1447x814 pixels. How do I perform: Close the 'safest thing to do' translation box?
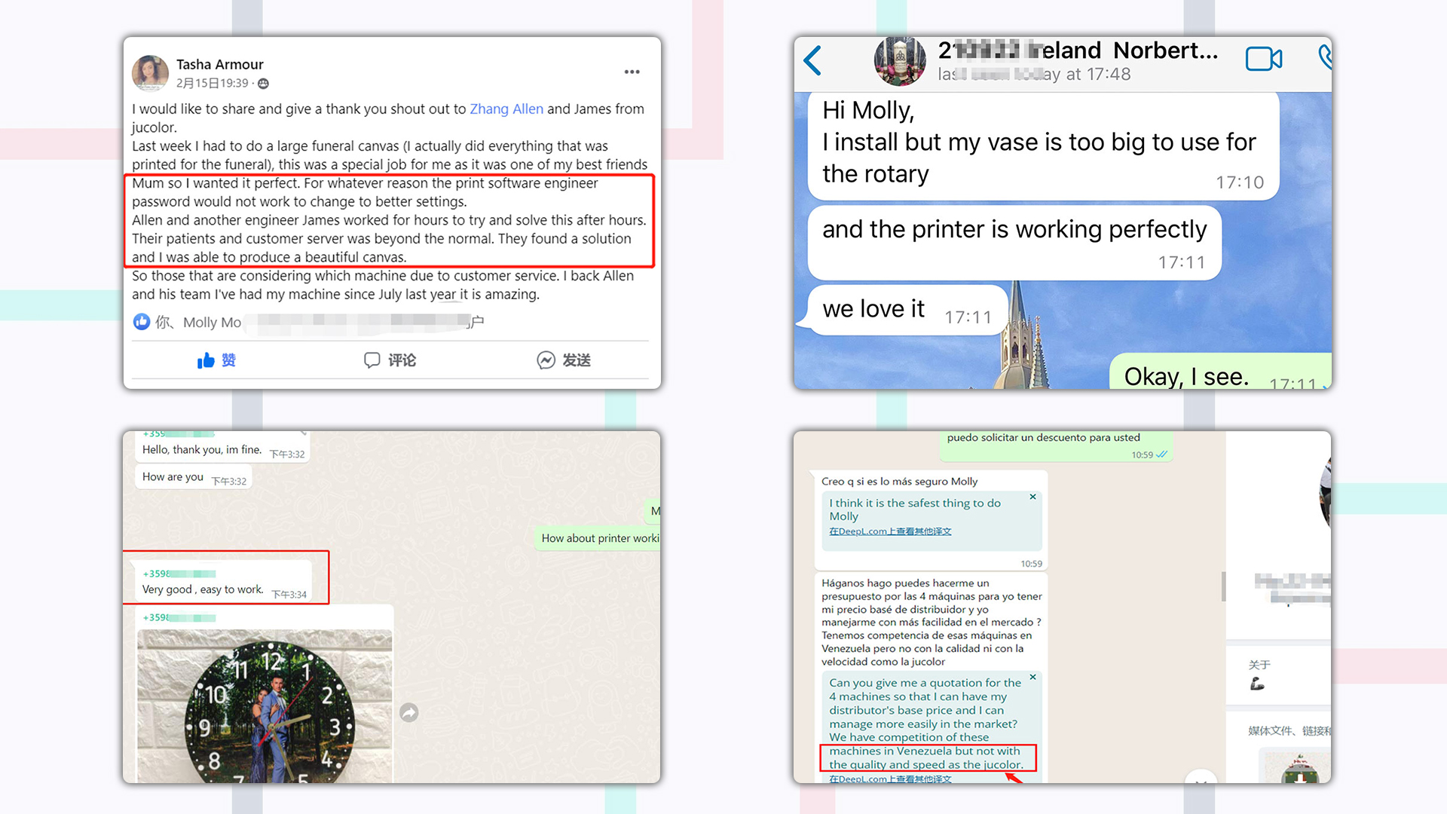(x=1032, y=497)
